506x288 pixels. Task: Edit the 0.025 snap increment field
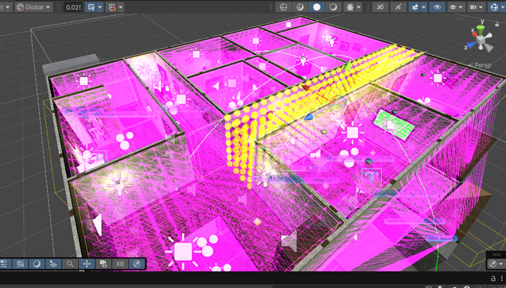(73, 7)
